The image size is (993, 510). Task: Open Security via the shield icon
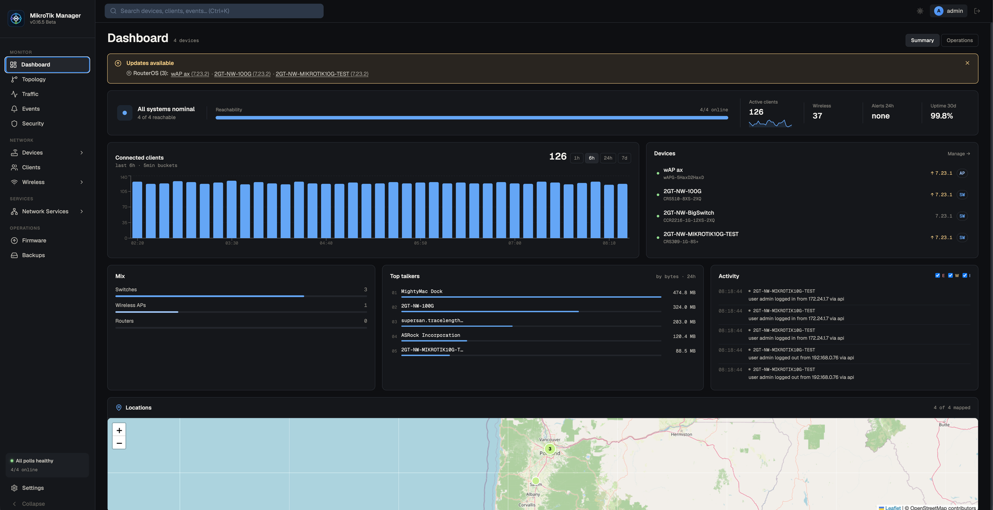14,123
